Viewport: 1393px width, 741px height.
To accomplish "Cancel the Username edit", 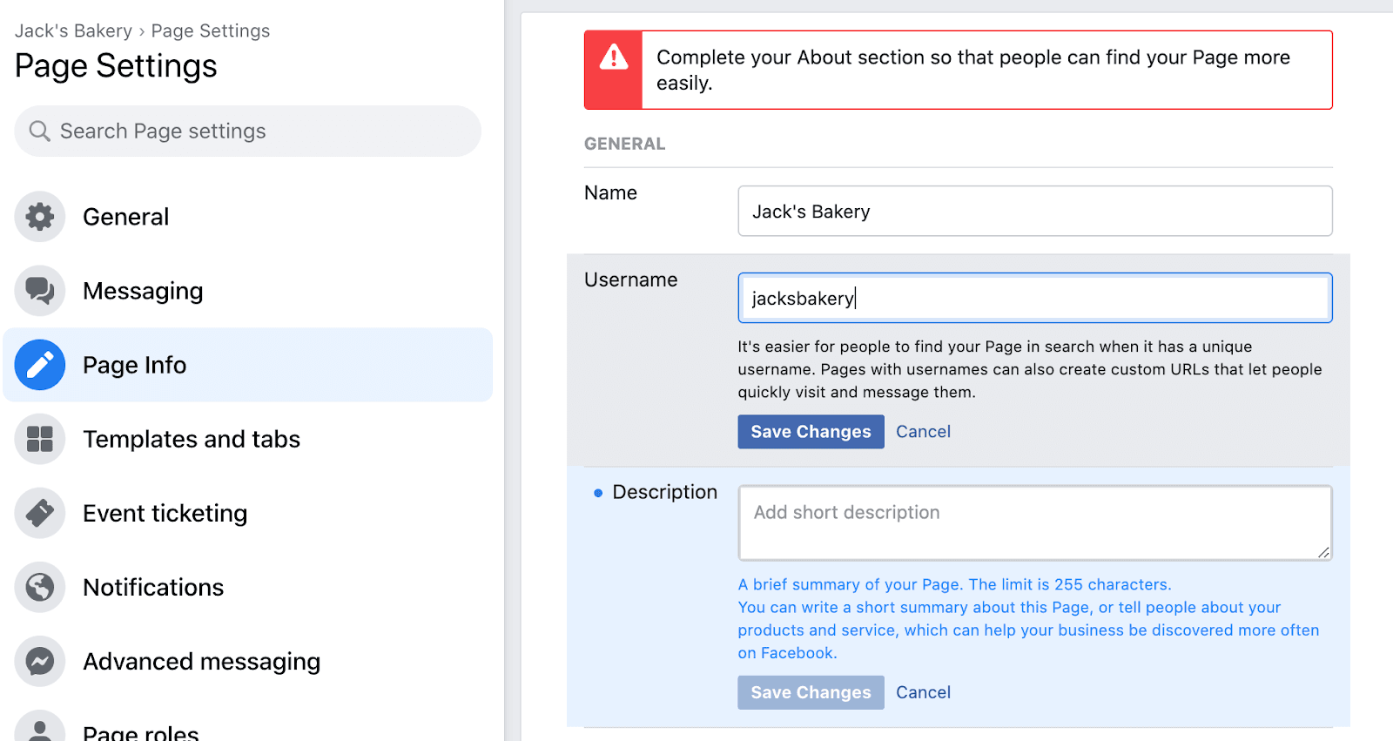I will pos(923,432).
